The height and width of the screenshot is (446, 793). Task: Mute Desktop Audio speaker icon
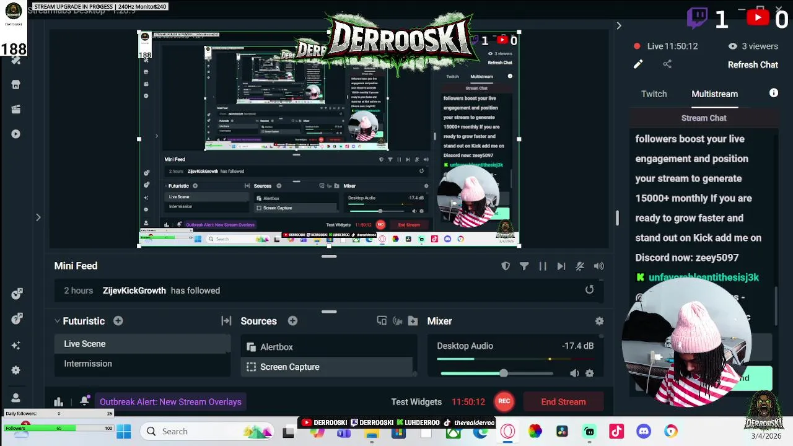(x=574, y=373)
